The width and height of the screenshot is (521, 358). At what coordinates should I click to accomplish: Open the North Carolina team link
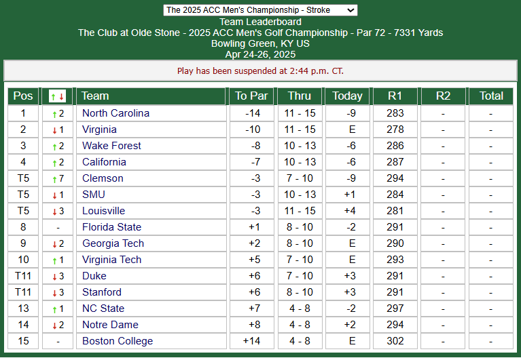(x=115, y=113)
